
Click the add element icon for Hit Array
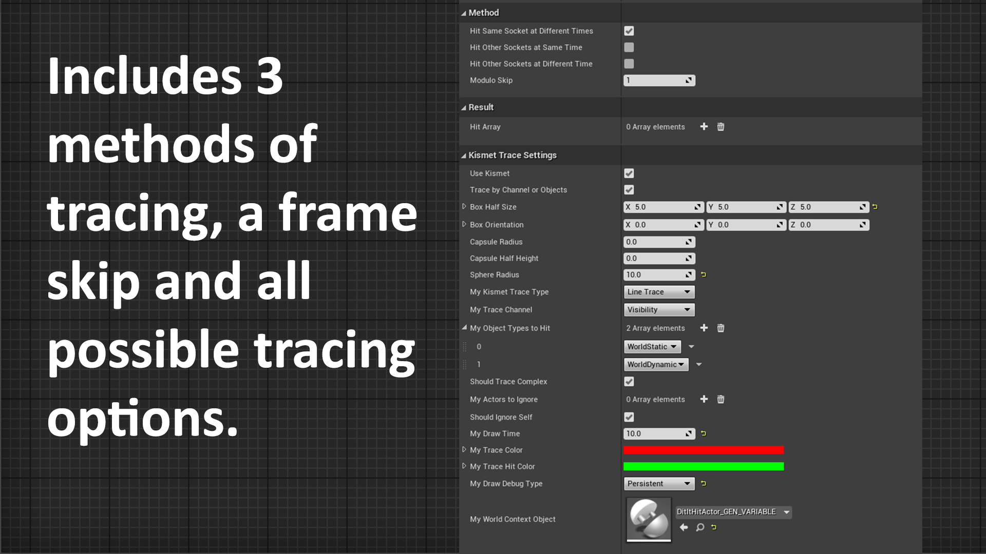point(704,127)
